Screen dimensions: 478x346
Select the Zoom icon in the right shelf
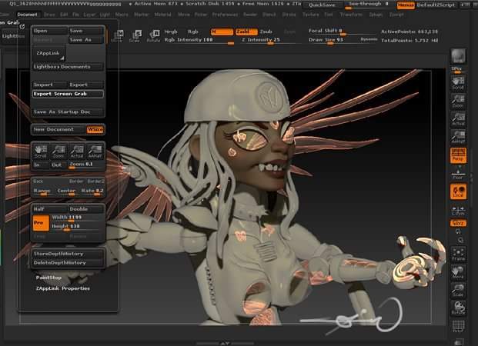click(x=458, y=101)
